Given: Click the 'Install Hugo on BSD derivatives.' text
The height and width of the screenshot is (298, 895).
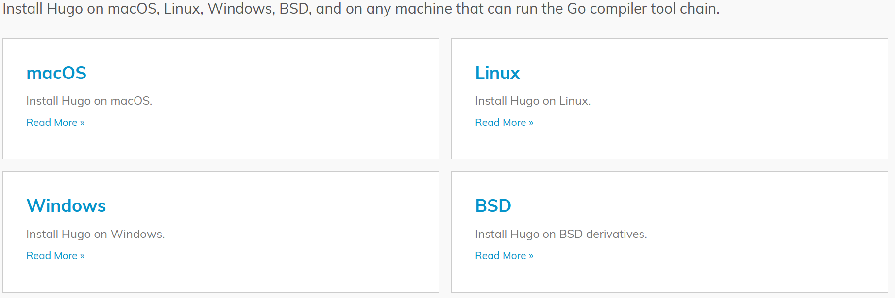Looking at the screenshot, I should (x=561, y=234).
